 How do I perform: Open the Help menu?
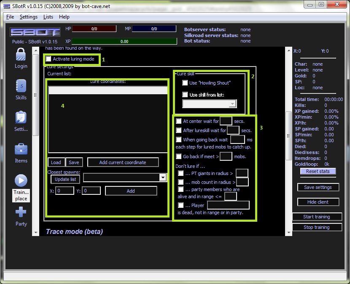[x=64, y=17]
